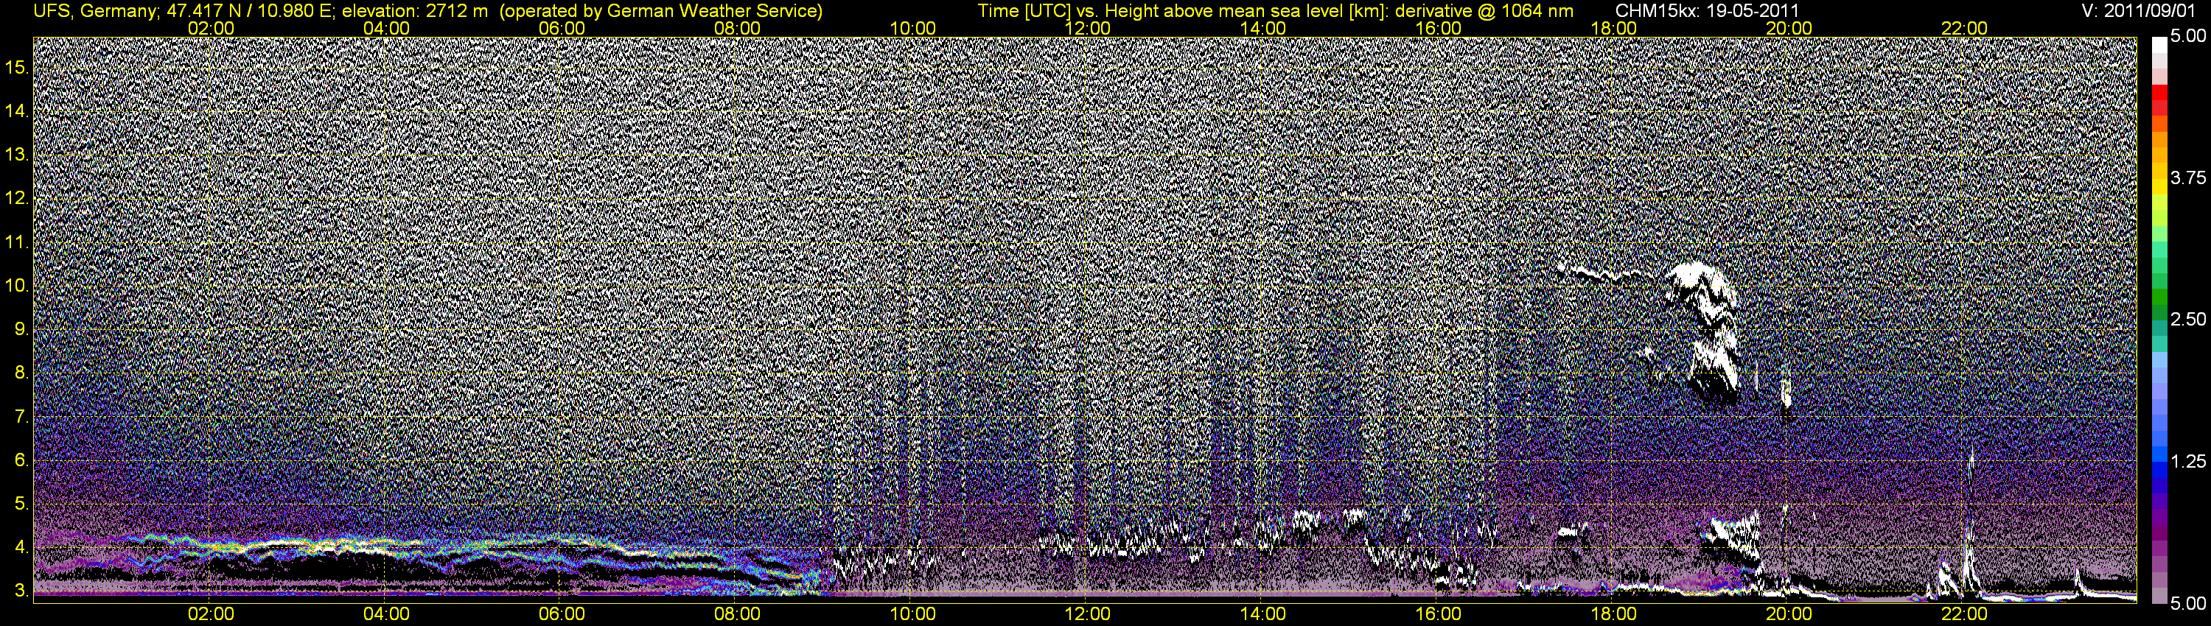The image size is (2211, 626).
Task: Click the height axis label '7.'
Action: pos(21,417)
